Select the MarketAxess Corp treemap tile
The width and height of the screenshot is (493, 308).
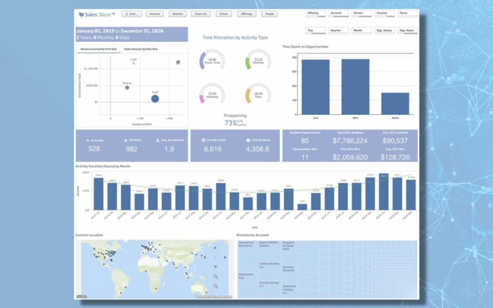[x=248, y=285]
